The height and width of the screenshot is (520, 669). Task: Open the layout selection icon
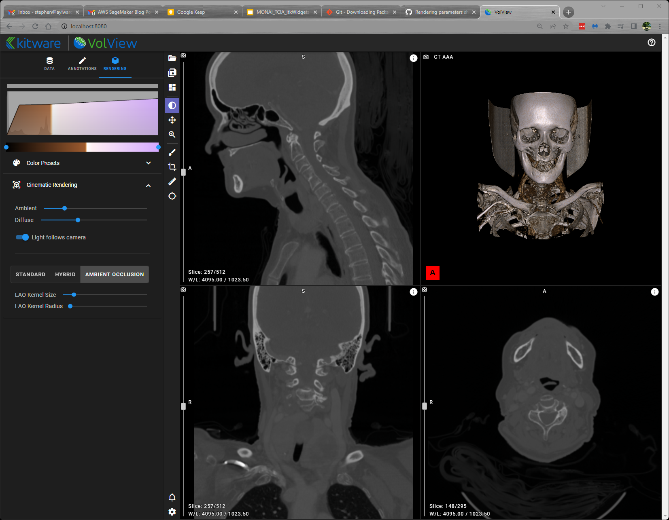(x=172, y=87)
